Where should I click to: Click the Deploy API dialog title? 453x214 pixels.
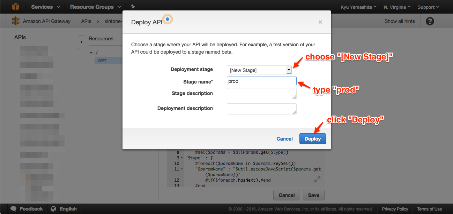pos(146,22)
